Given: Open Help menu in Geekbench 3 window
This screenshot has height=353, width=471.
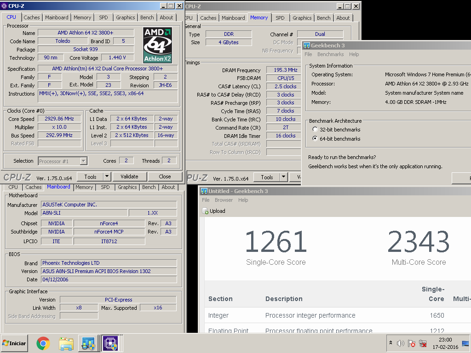Looking at the screenshot, I should click(354, 54).
